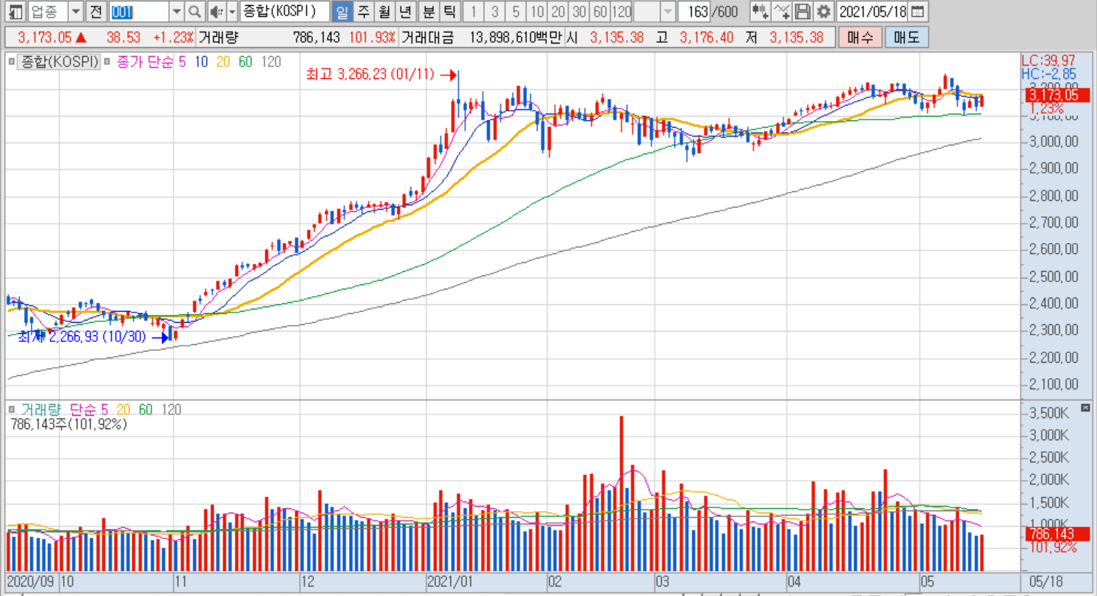Click the +1.23% change rate value
Screen dimensions: 1097x596
[x=174, y=38]
